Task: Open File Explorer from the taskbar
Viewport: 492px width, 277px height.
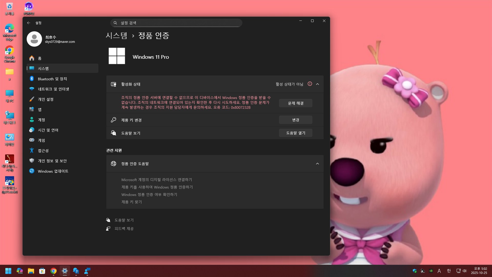Action: 31,271
